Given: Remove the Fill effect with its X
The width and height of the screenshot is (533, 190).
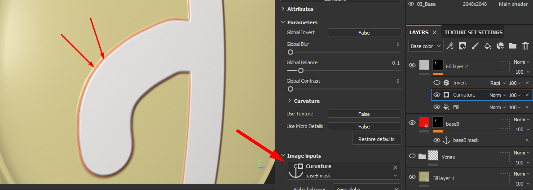Looking at the screenshot, I should (527, 107).
